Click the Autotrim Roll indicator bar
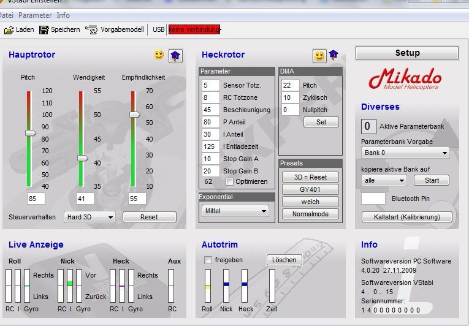Image resolution: width=469 pixels, height=326 pixels. coord(208,286)
